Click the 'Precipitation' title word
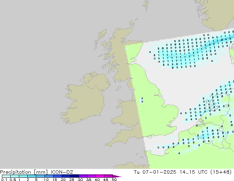The height and width of the screenshot is (181, 234). 16,172
